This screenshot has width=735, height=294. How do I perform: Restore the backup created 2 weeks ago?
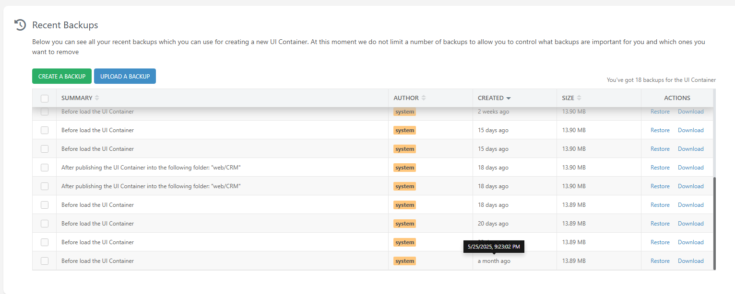660,112
